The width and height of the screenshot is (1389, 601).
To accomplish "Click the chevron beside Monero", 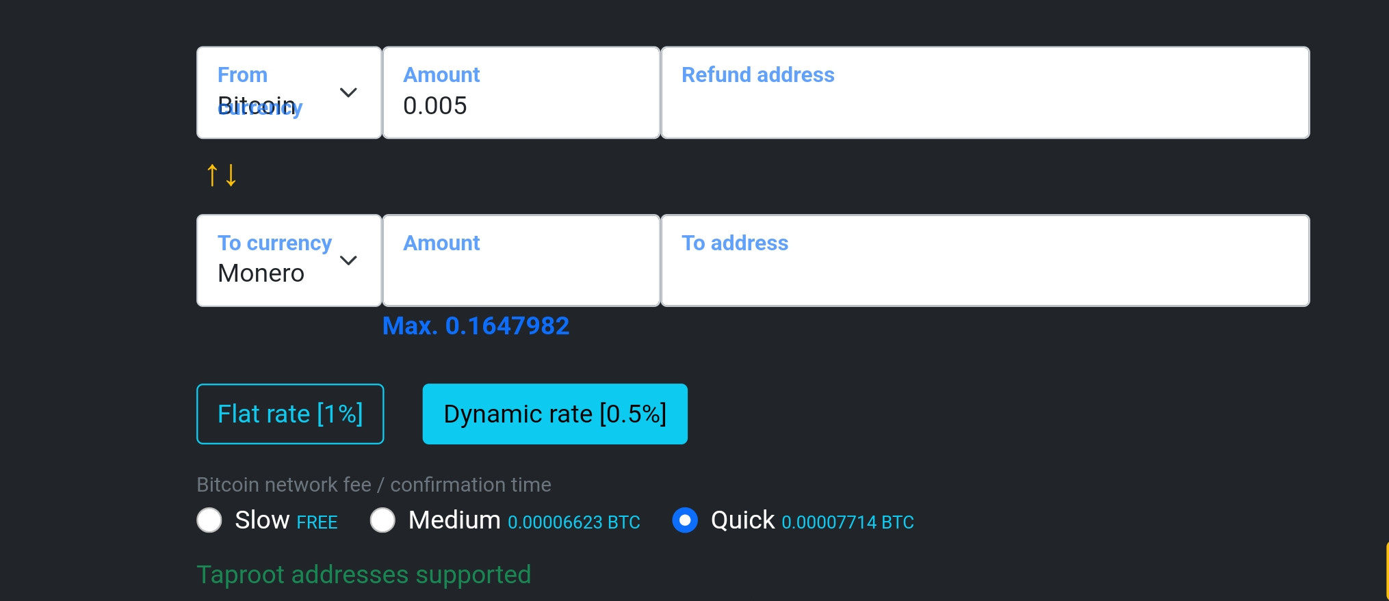I will click(x=348, y=261).
